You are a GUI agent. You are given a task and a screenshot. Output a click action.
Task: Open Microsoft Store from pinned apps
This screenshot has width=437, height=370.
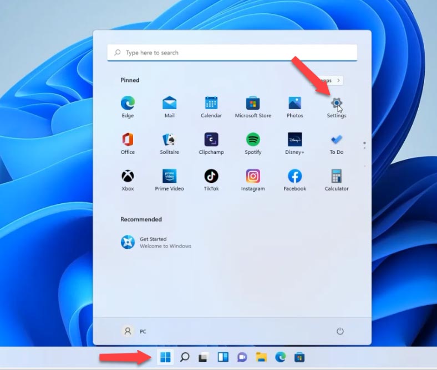pyautogui.click(x=253, y=107)
